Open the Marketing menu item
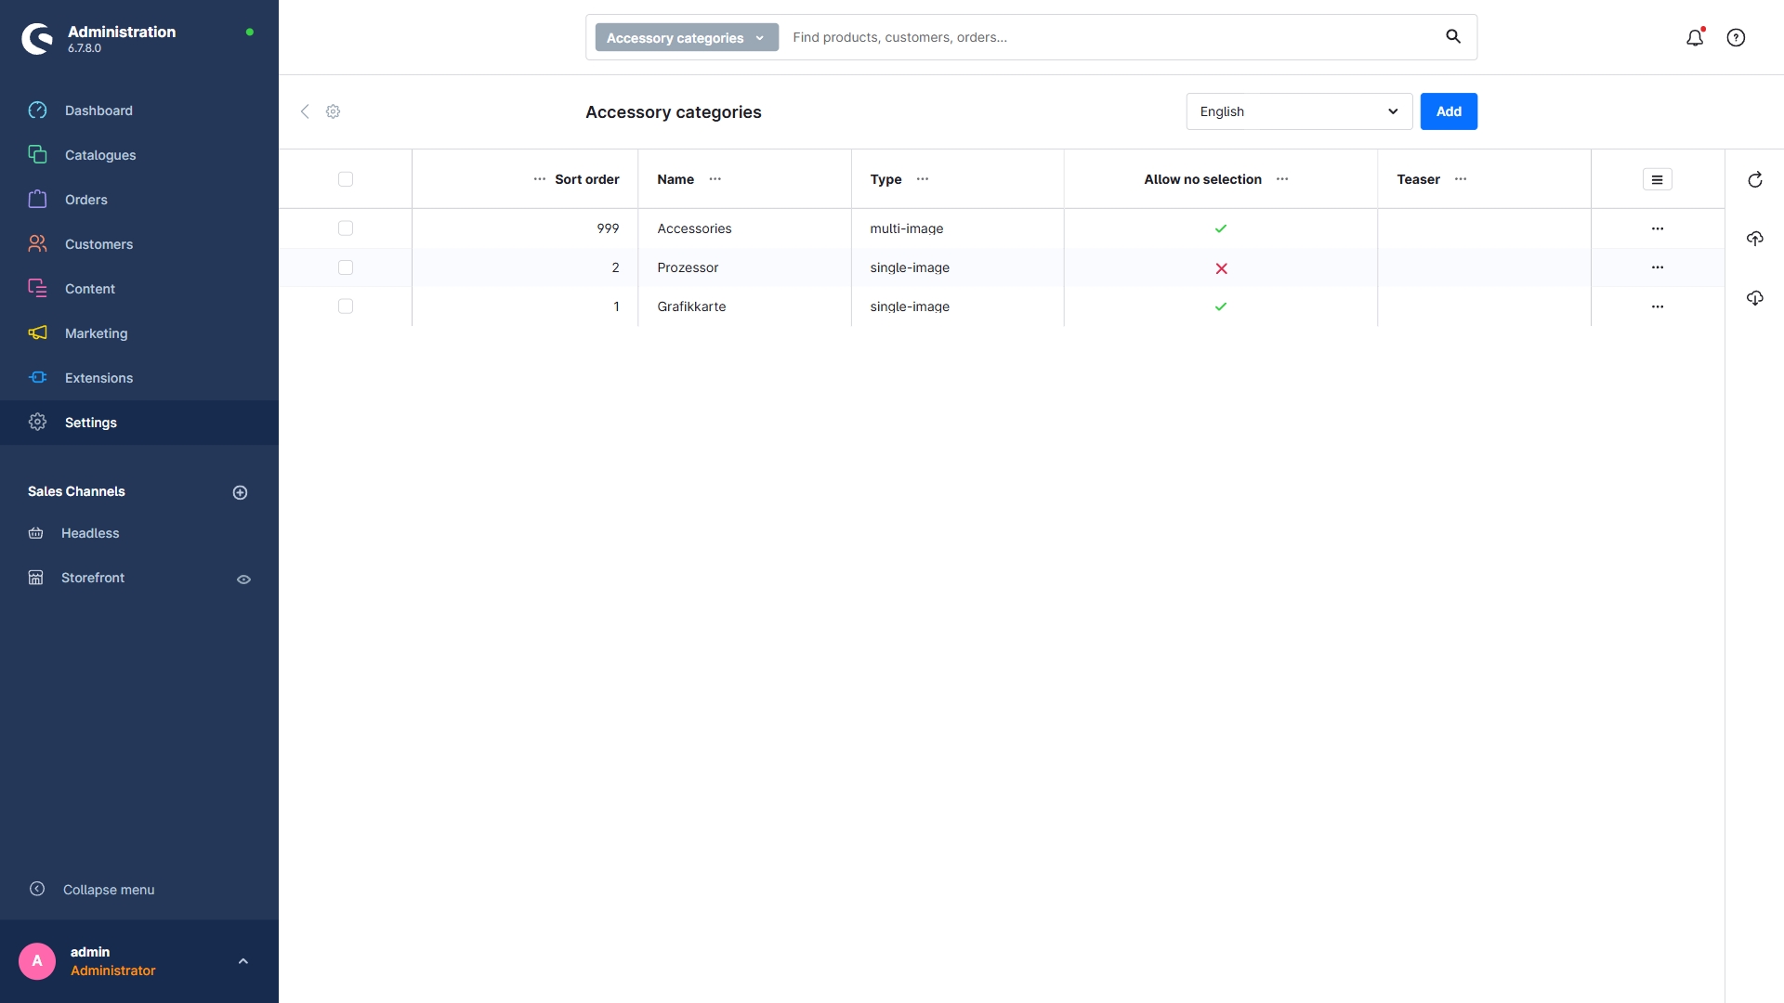1784x1003 pixels. point(96,333)
